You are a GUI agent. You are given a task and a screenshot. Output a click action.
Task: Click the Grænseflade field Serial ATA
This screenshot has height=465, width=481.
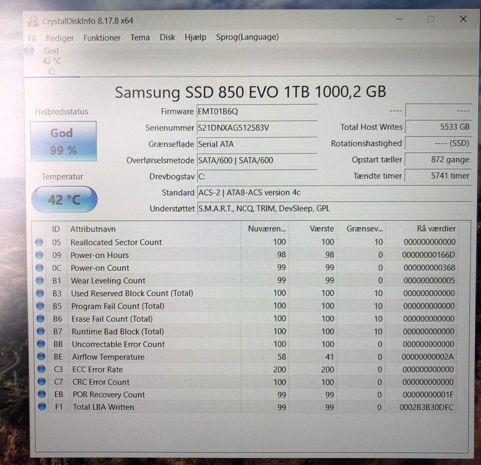[x=257, y=144]
